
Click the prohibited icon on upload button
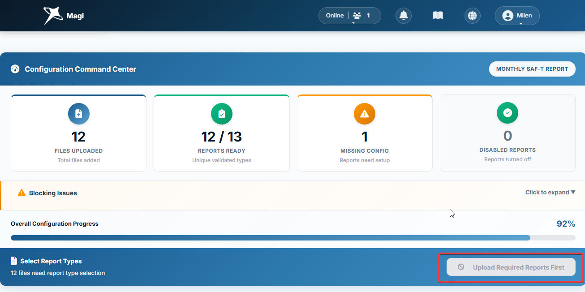tap(461, 267)
